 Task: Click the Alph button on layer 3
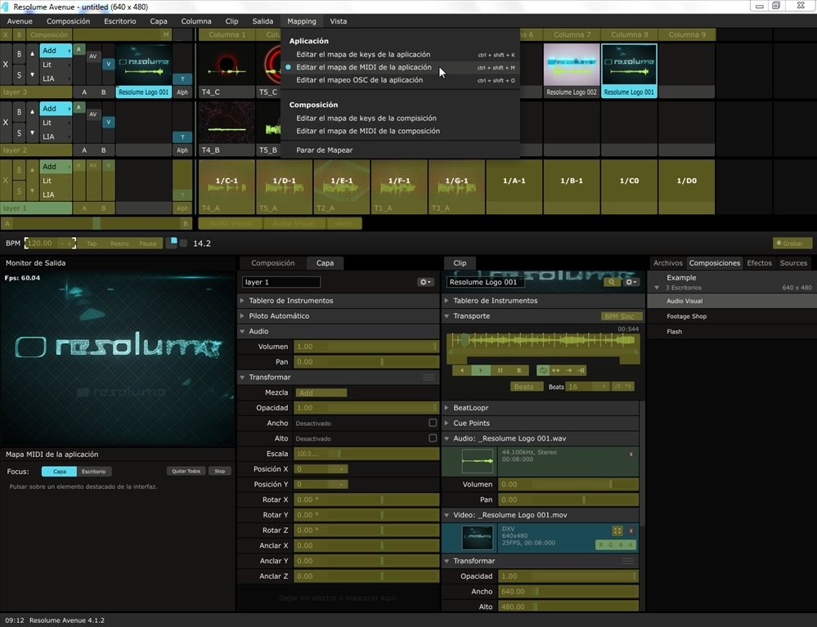point(182,92)
